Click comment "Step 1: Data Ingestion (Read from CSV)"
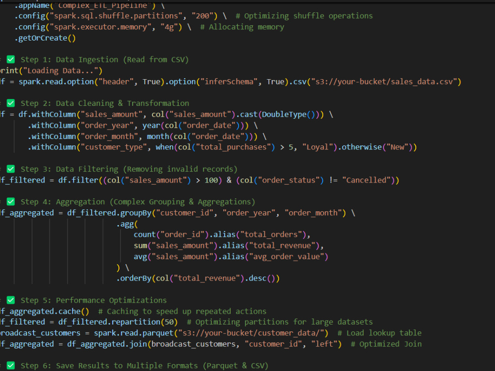Image resolution: width=495 pixels, height=371 pixels. [104, 60]
